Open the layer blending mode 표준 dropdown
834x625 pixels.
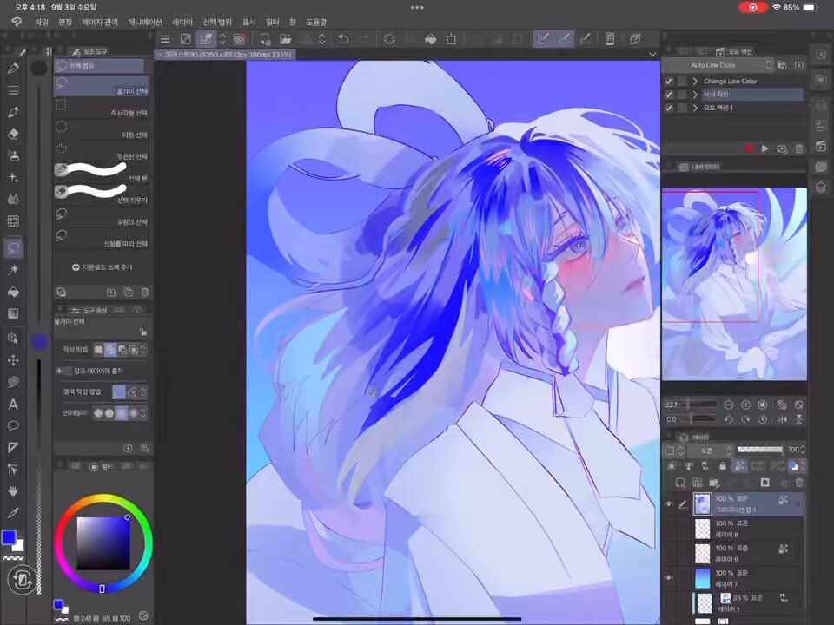pyautogui.click(x=710, y=451)
